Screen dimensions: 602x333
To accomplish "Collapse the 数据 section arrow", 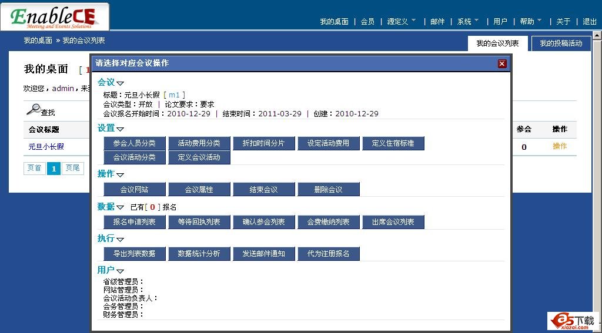I will (x=120, y=207).
